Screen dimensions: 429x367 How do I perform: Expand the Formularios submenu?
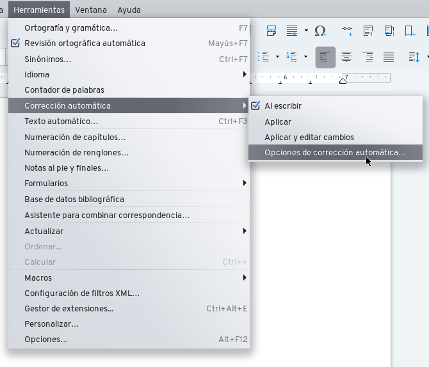[x=129, y=183]
